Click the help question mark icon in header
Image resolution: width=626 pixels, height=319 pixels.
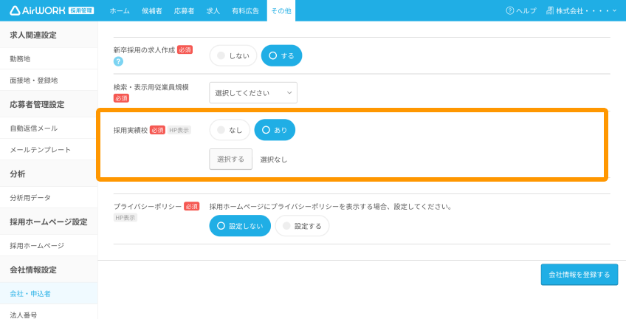point(510,11)
